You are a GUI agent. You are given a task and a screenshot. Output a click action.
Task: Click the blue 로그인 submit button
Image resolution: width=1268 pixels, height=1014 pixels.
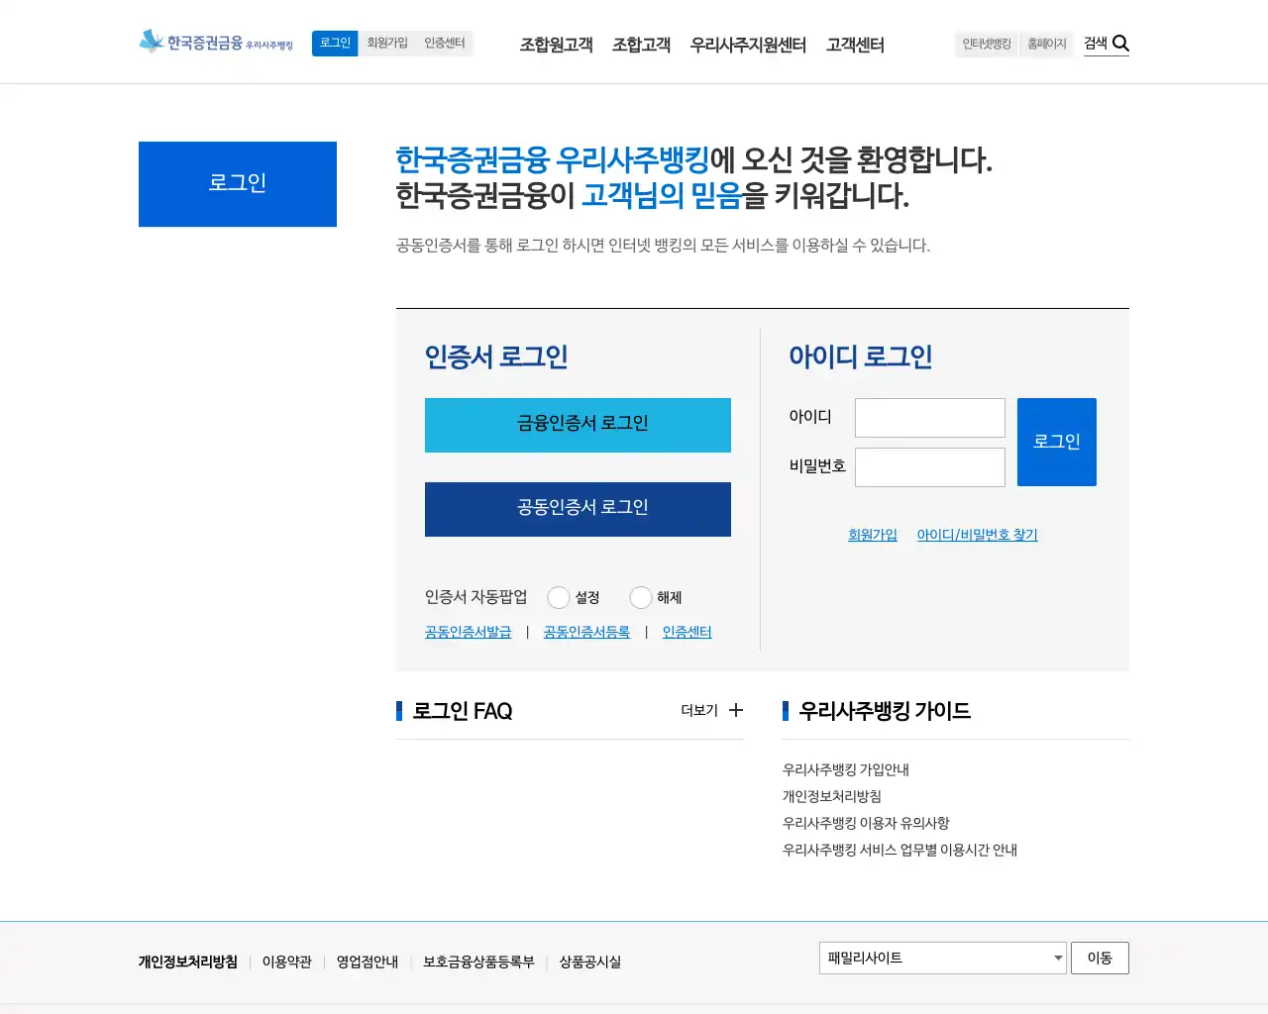click(1057, 442)
